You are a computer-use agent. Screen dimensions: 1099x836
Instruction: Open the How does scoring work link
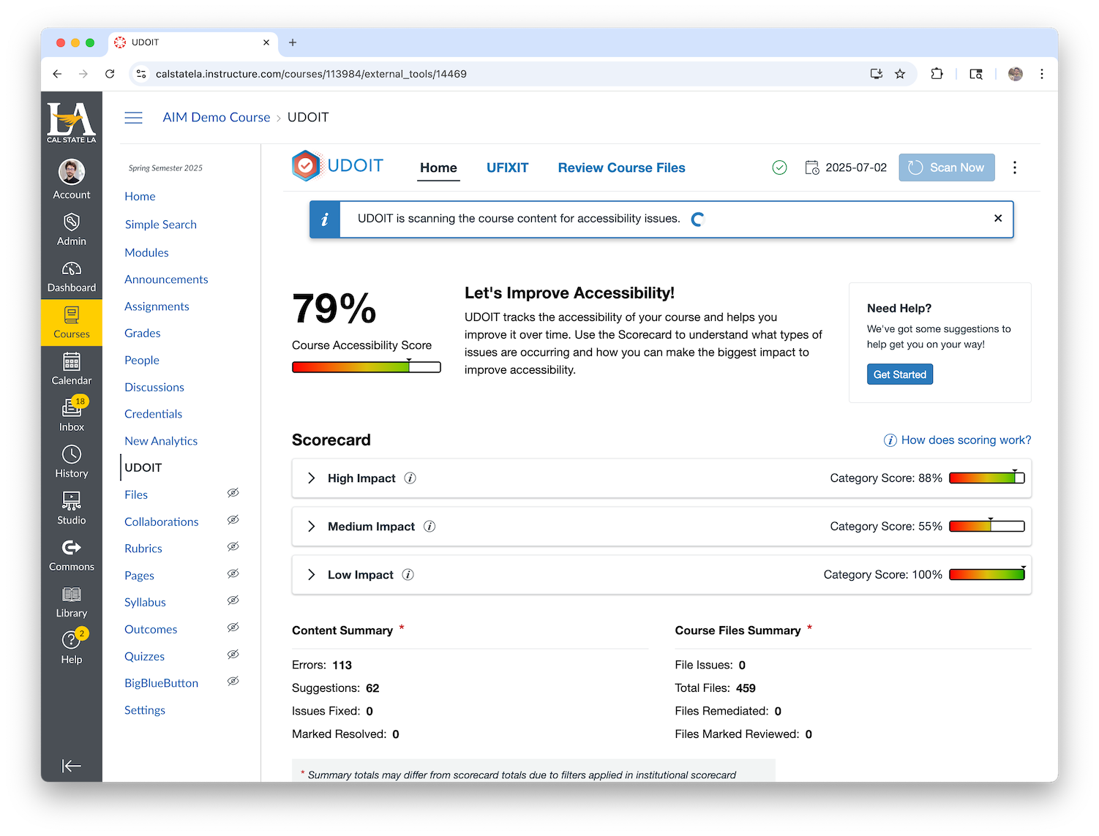click(966, 440)
